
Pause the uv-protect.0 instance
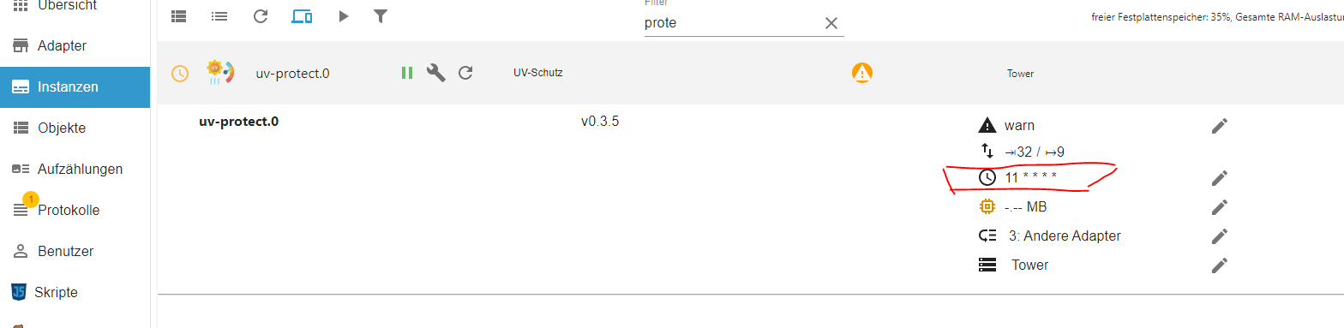(407, 73)
